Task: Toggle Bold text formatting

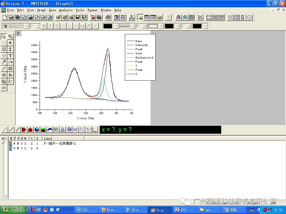Action: [x=44, y=26]
